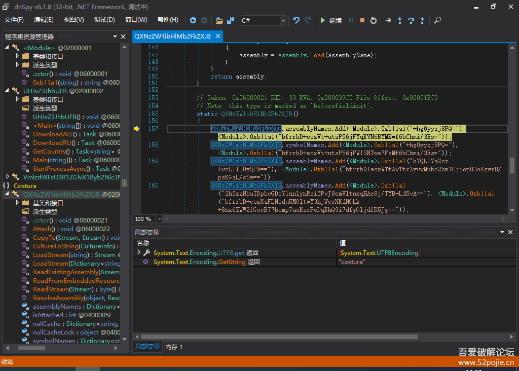Restart debugging using the circular arrow icon
The height and width of the screenshot is (371, 519).
(x=374, y=20)
